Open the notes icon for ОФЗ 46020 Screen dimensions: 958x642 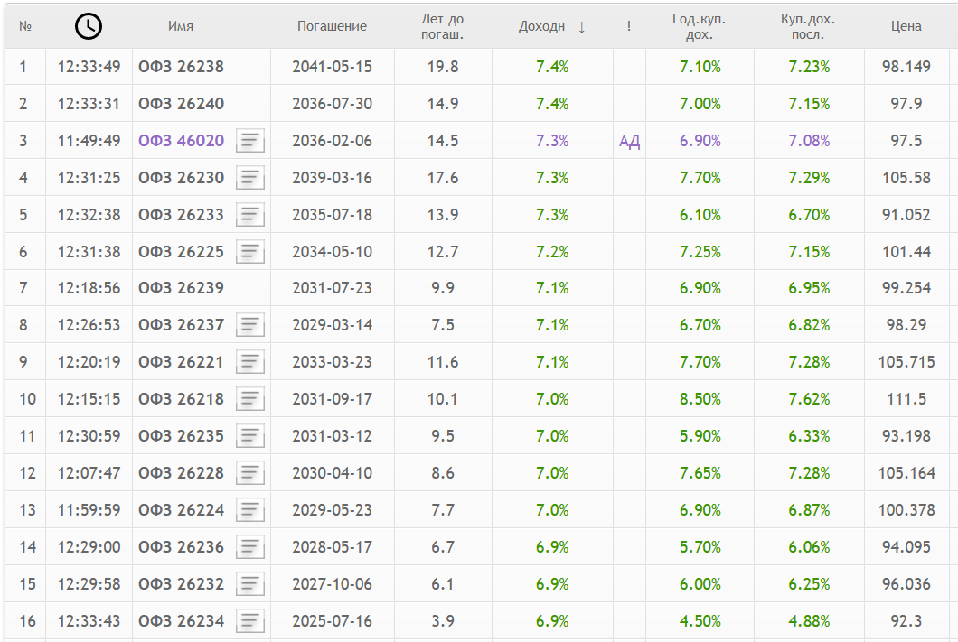(x=249, y=141)
